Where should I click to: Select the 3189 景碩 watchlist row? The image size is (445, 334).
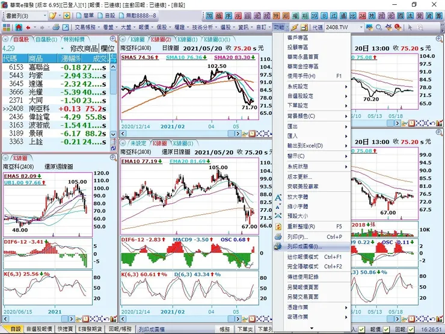pyautogui.click(x=55, y=134)
